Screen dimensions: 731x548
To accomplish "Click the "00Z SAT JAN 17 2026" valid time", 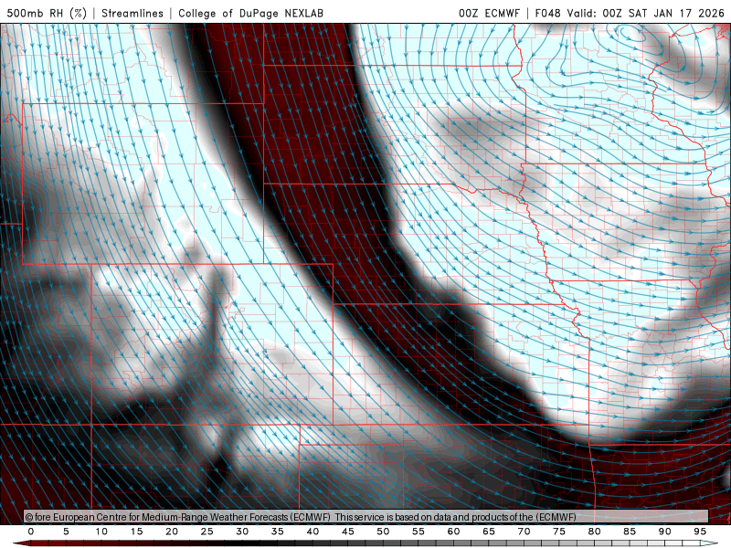I will click(x=663, y=13).
